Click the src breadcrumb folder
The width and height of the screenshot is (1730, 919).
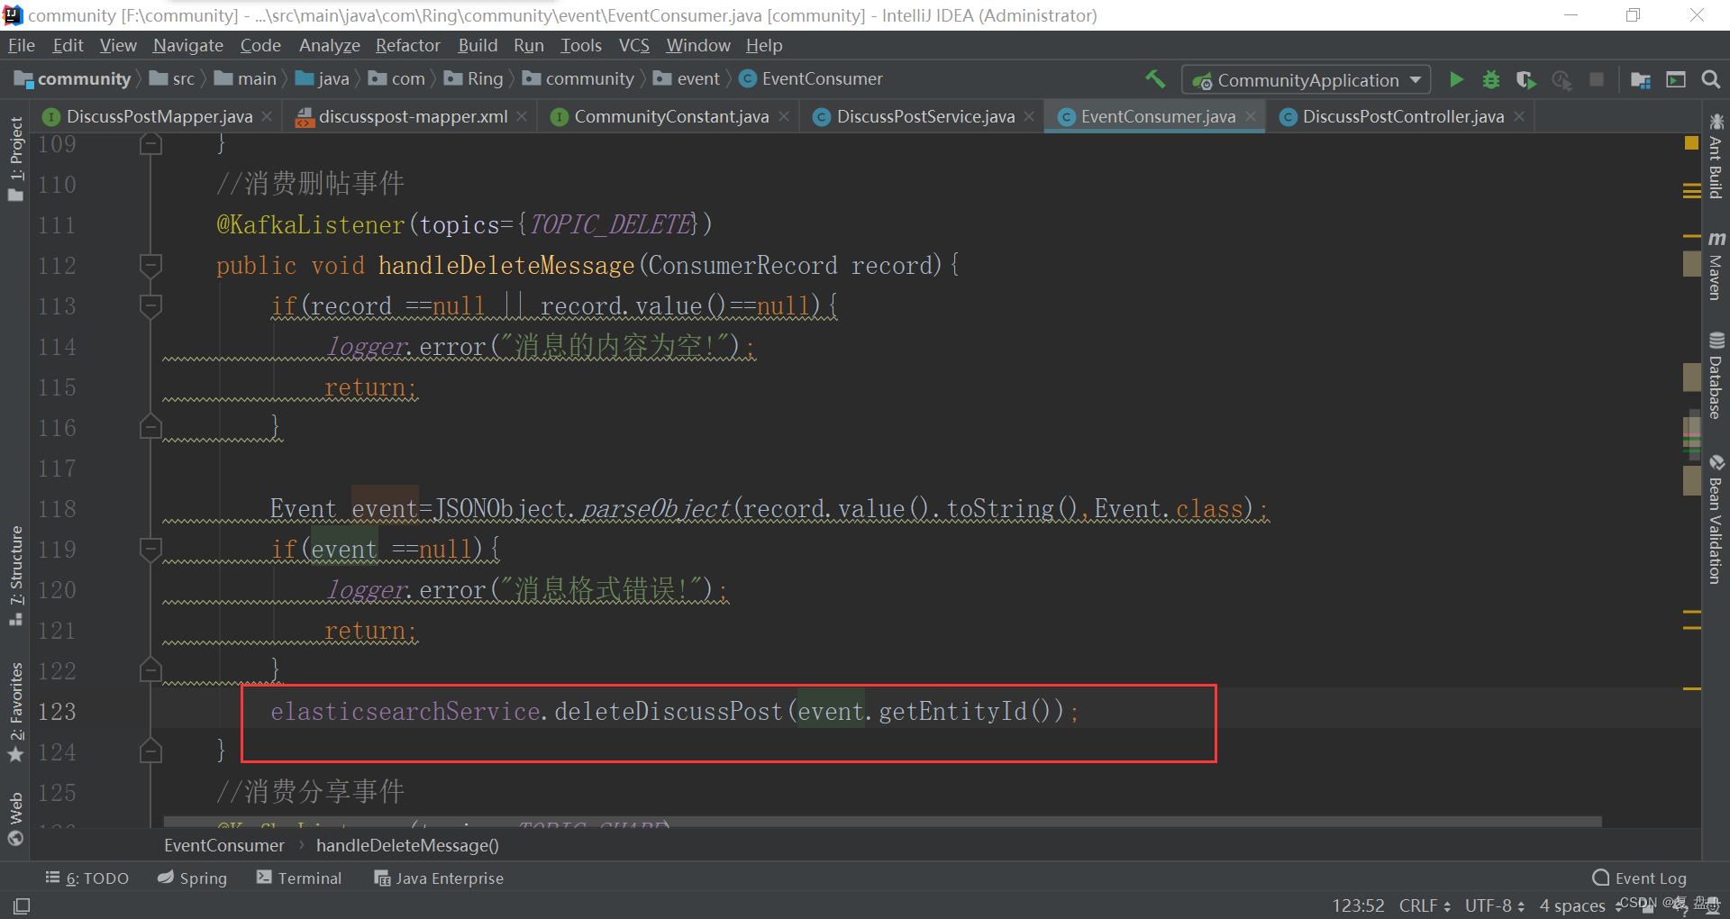173,79
